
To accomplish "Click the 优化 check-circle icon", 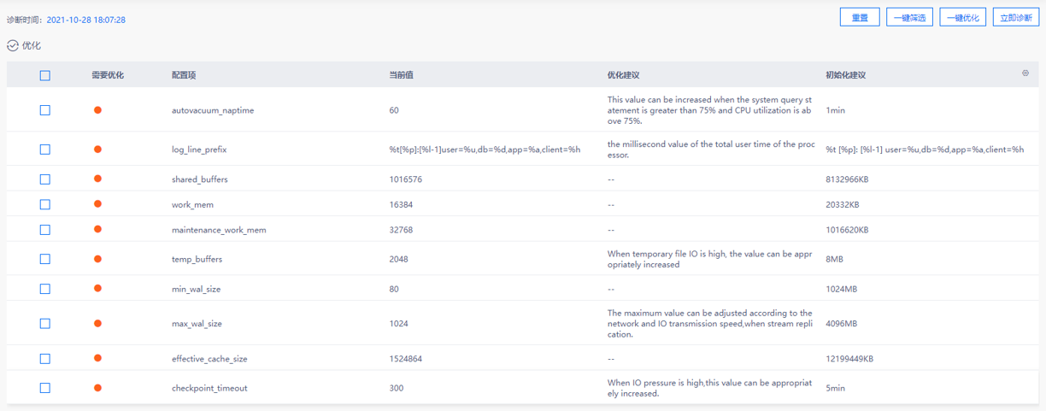I will click(12, 46).
